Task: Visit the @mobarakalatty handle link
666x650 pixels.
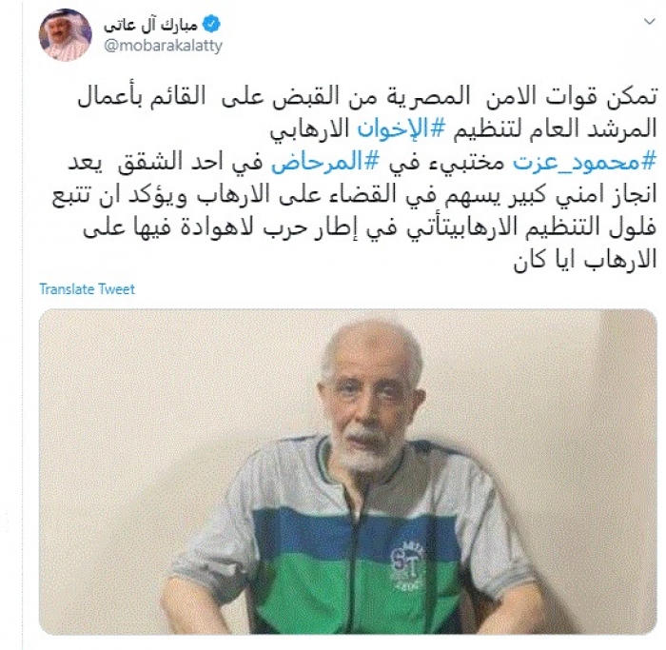Action: click(x=163, y=45)
